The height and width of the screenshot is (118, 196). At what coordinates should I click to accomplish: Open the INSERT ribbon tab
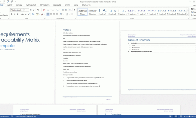10,5
